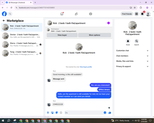Select 'Yes, are you interested?' message
The image size is (154, 123).
click(x=100, y=85)
